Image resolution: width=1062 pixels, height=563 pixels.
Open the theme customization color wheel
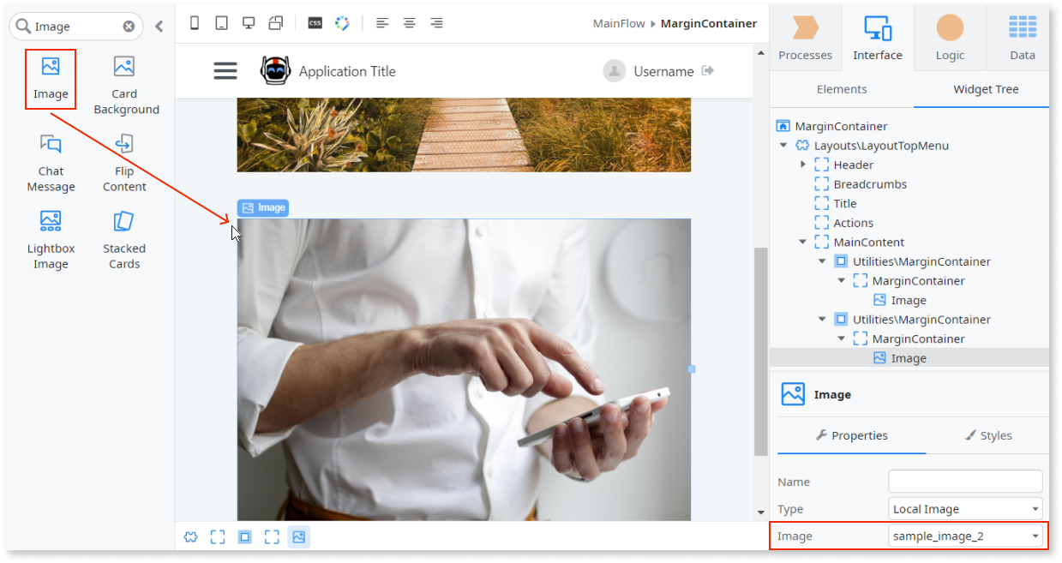click(x=342, y=23)
